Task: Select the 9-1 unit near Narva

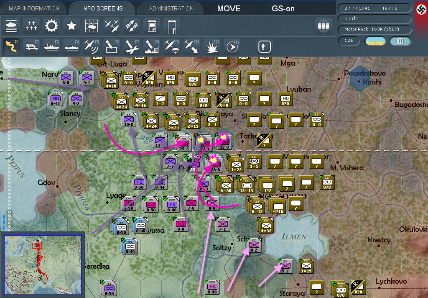Action: point(87,78)
